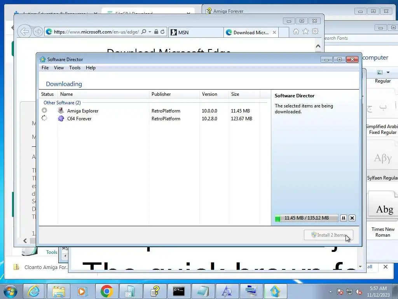Open the File menu in Software Director
The height and width of the screenshot is (299, 398).
tap(45, 68)
